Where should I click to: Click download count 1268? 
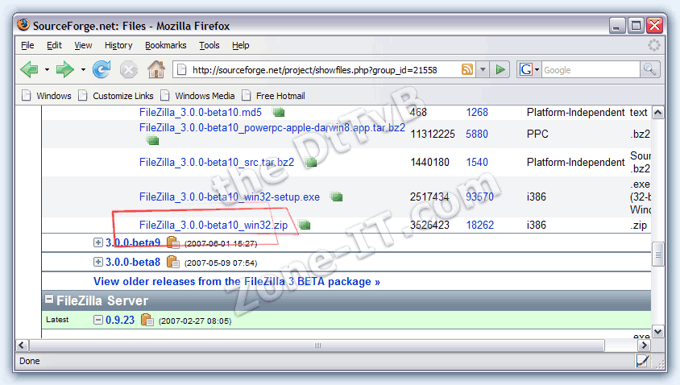[x=477, y=112]
